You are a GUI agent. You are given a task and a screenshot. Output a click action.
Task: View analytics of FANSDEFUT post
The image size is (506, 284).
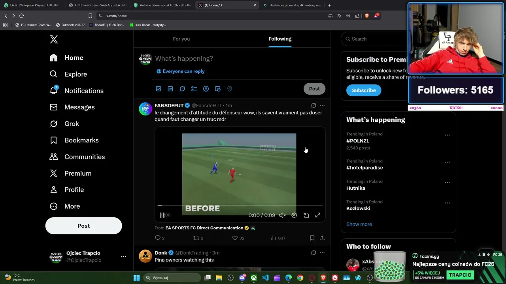[x=278, y=238]
